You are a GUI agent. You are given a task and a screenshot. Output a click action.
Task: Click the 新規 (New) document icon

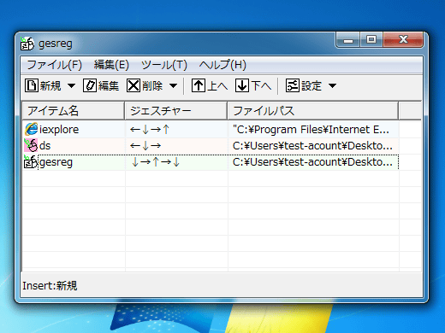(31, 85)
